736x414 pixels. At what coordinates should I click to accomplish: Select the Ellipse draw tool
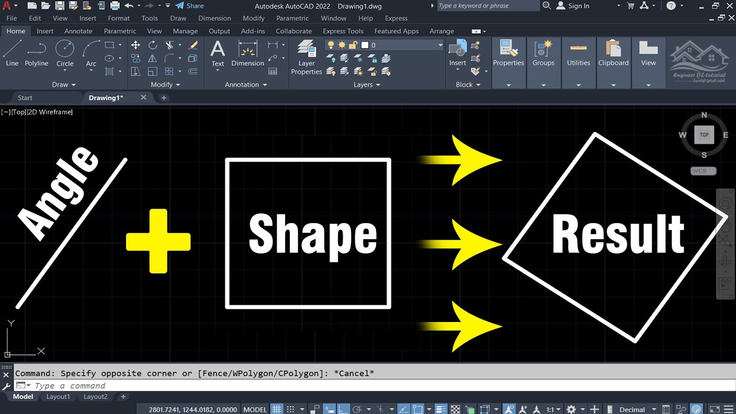[x=109, y=58]
